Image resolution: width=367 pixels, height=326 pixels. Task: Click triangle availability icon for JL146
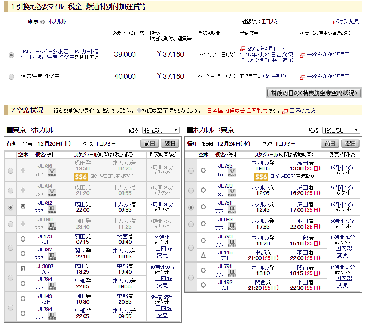click(204, 255)
